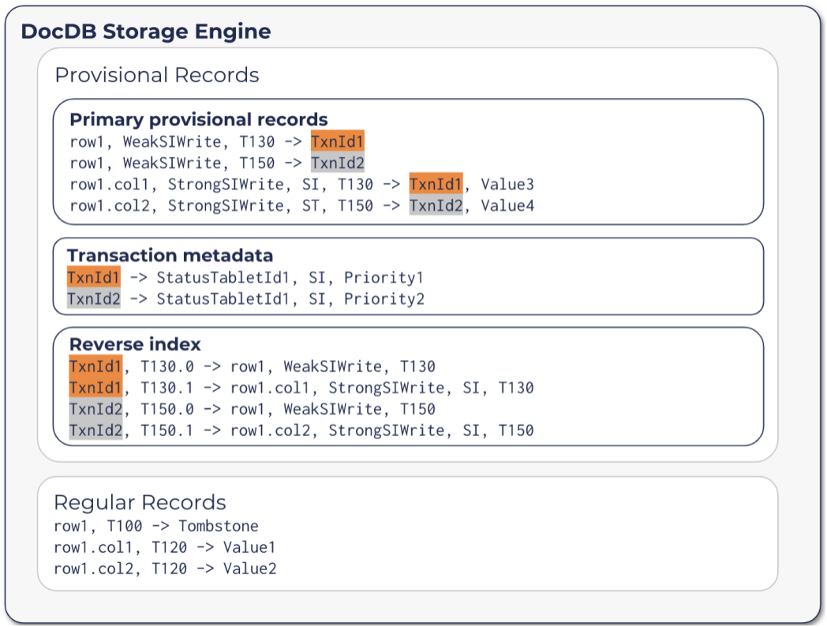The height and width of the screenshot is (627, 827).
Task: Click the "Value4" text in primary records
Action: click(507, 205)
